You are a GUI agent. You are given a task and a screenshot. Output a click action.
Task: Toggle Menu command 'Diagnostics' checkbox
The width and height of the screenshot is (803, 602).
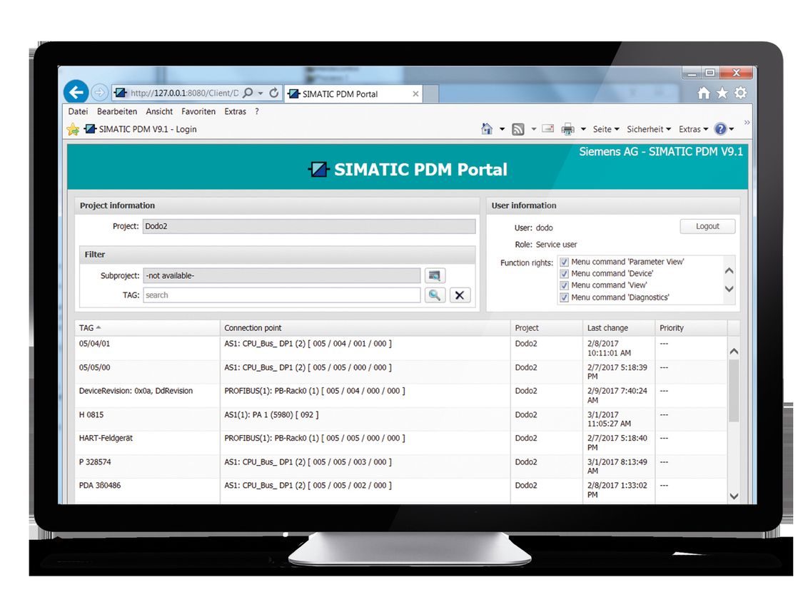coord(564,297)
